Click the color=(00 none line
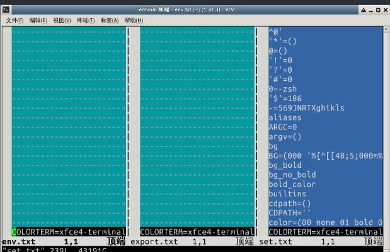 point(325,222)
